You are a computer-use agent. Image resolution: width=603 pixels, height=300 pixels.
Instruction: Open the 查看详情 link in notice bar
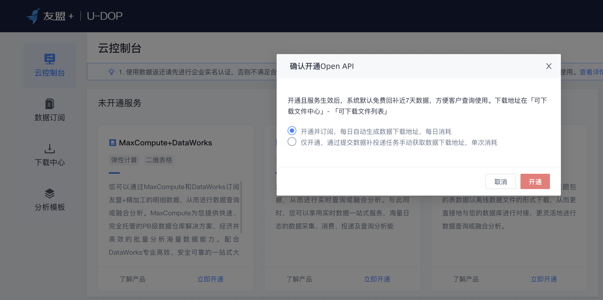pos(591,72)
